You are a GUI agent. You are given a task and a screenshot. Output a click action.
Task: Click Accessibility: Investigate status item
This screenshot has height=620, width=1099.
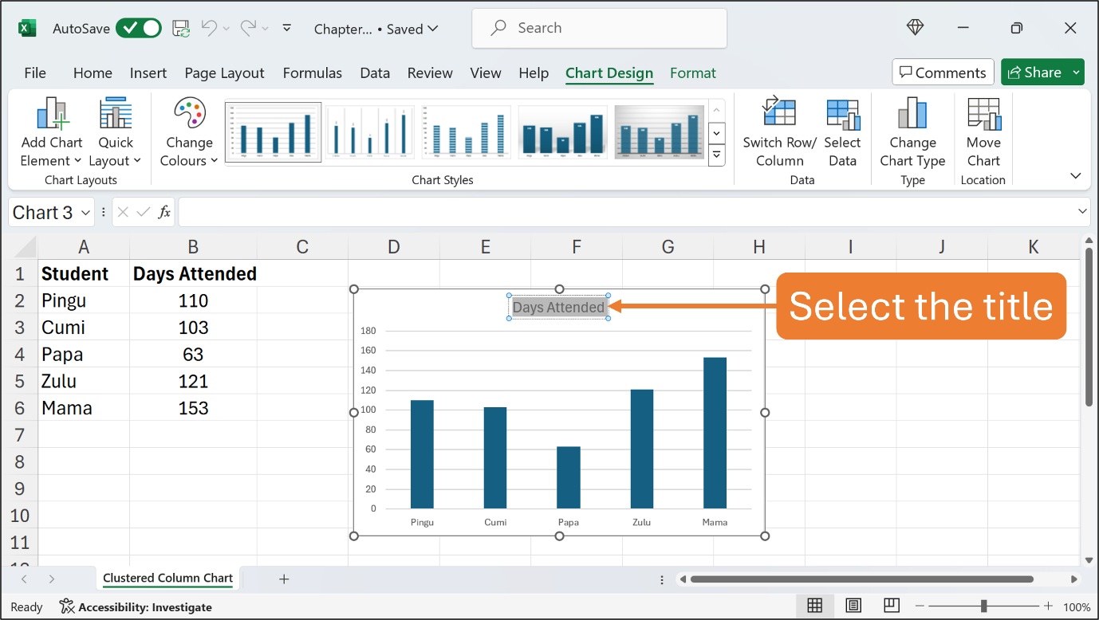click(x=136, y=607)
